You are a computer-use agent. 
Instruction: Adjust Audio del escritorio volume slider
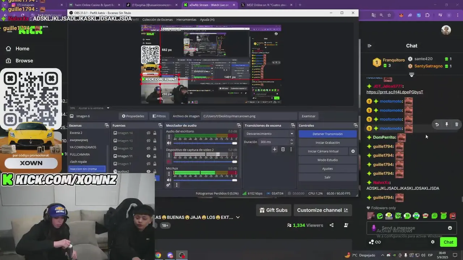pos(205,143)
